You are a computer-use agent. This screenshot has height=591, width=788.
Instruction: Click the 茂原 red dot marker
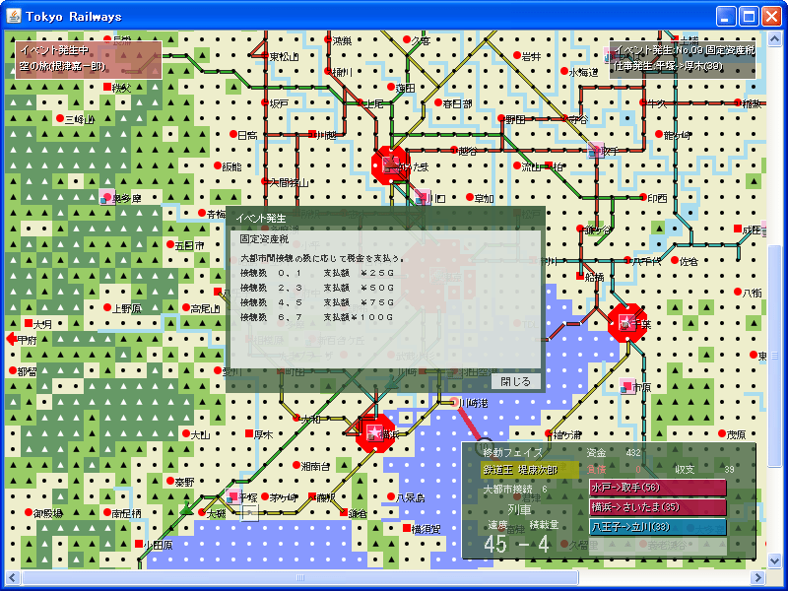coord(722,433)
